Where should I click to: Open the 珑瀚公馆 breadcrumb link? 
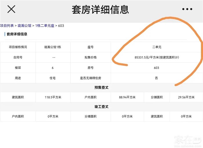point(25,26)
